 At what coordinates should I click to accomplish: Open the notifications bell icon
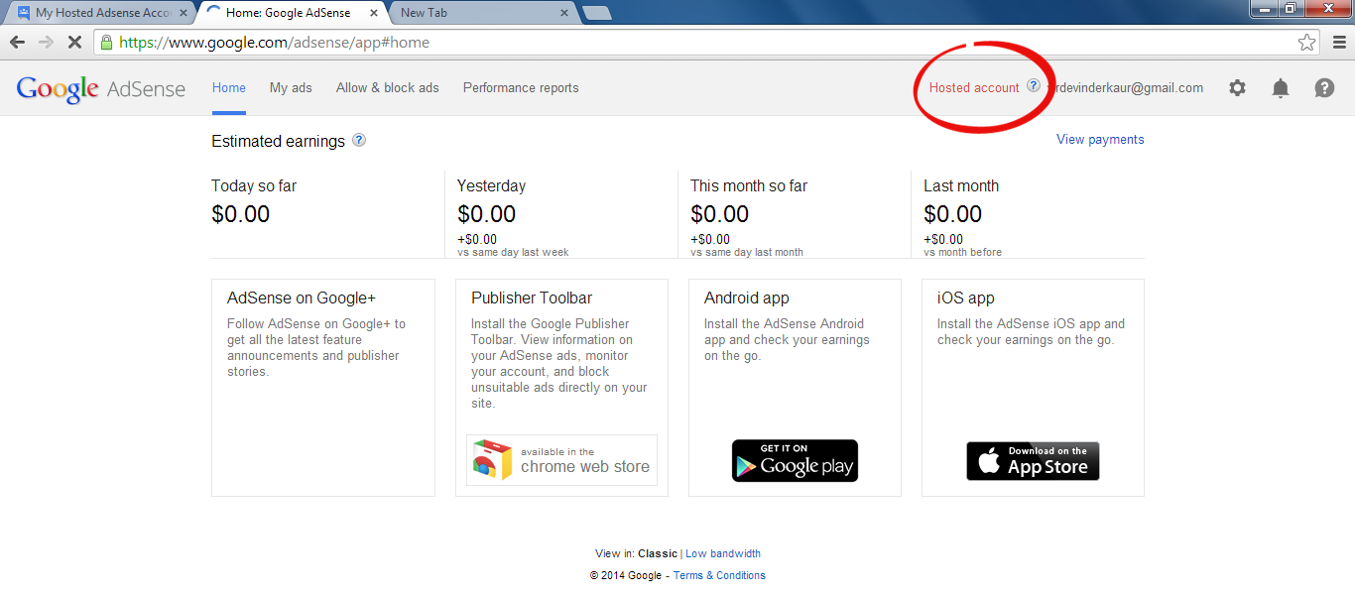pos(1281,88)
